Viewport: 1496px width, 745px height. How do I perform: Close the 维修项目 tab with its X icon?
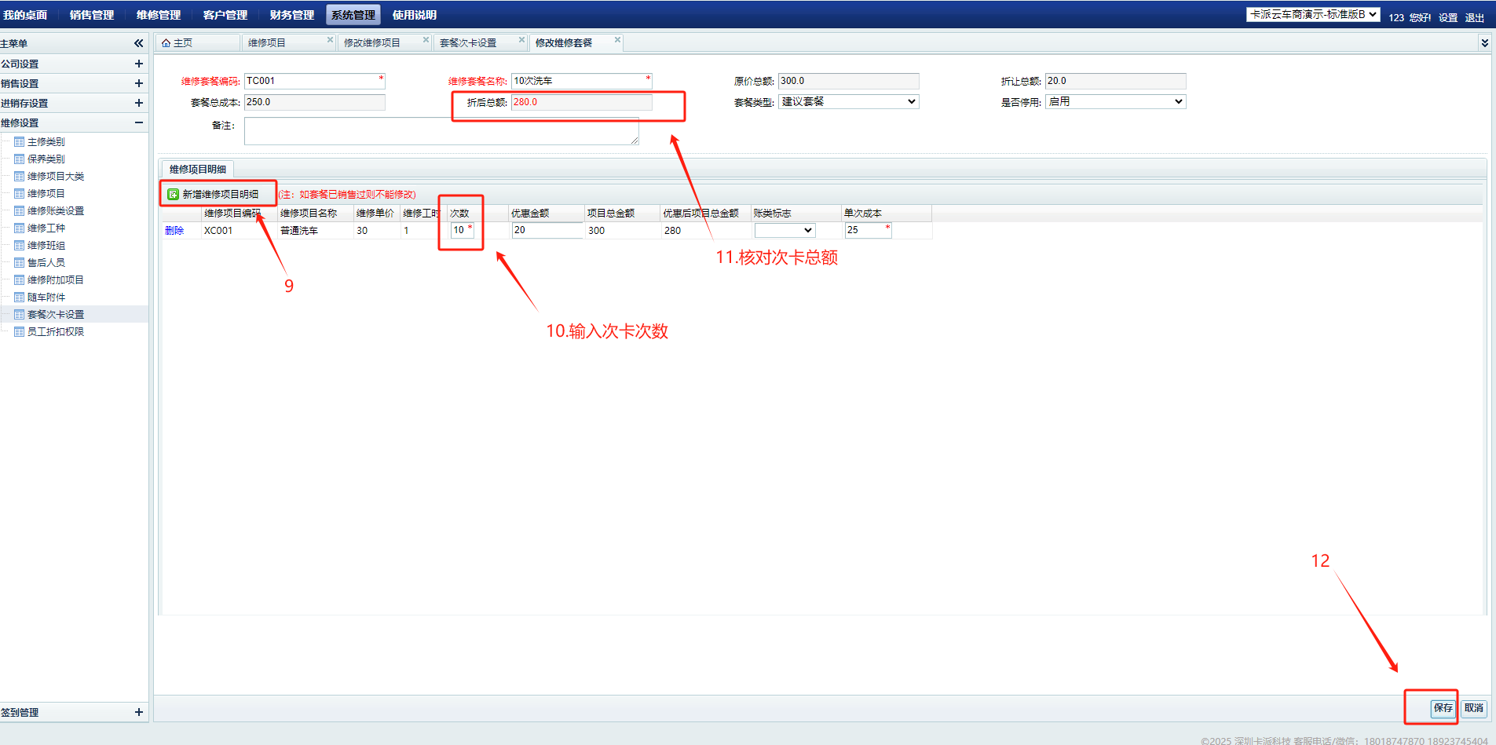330,40
